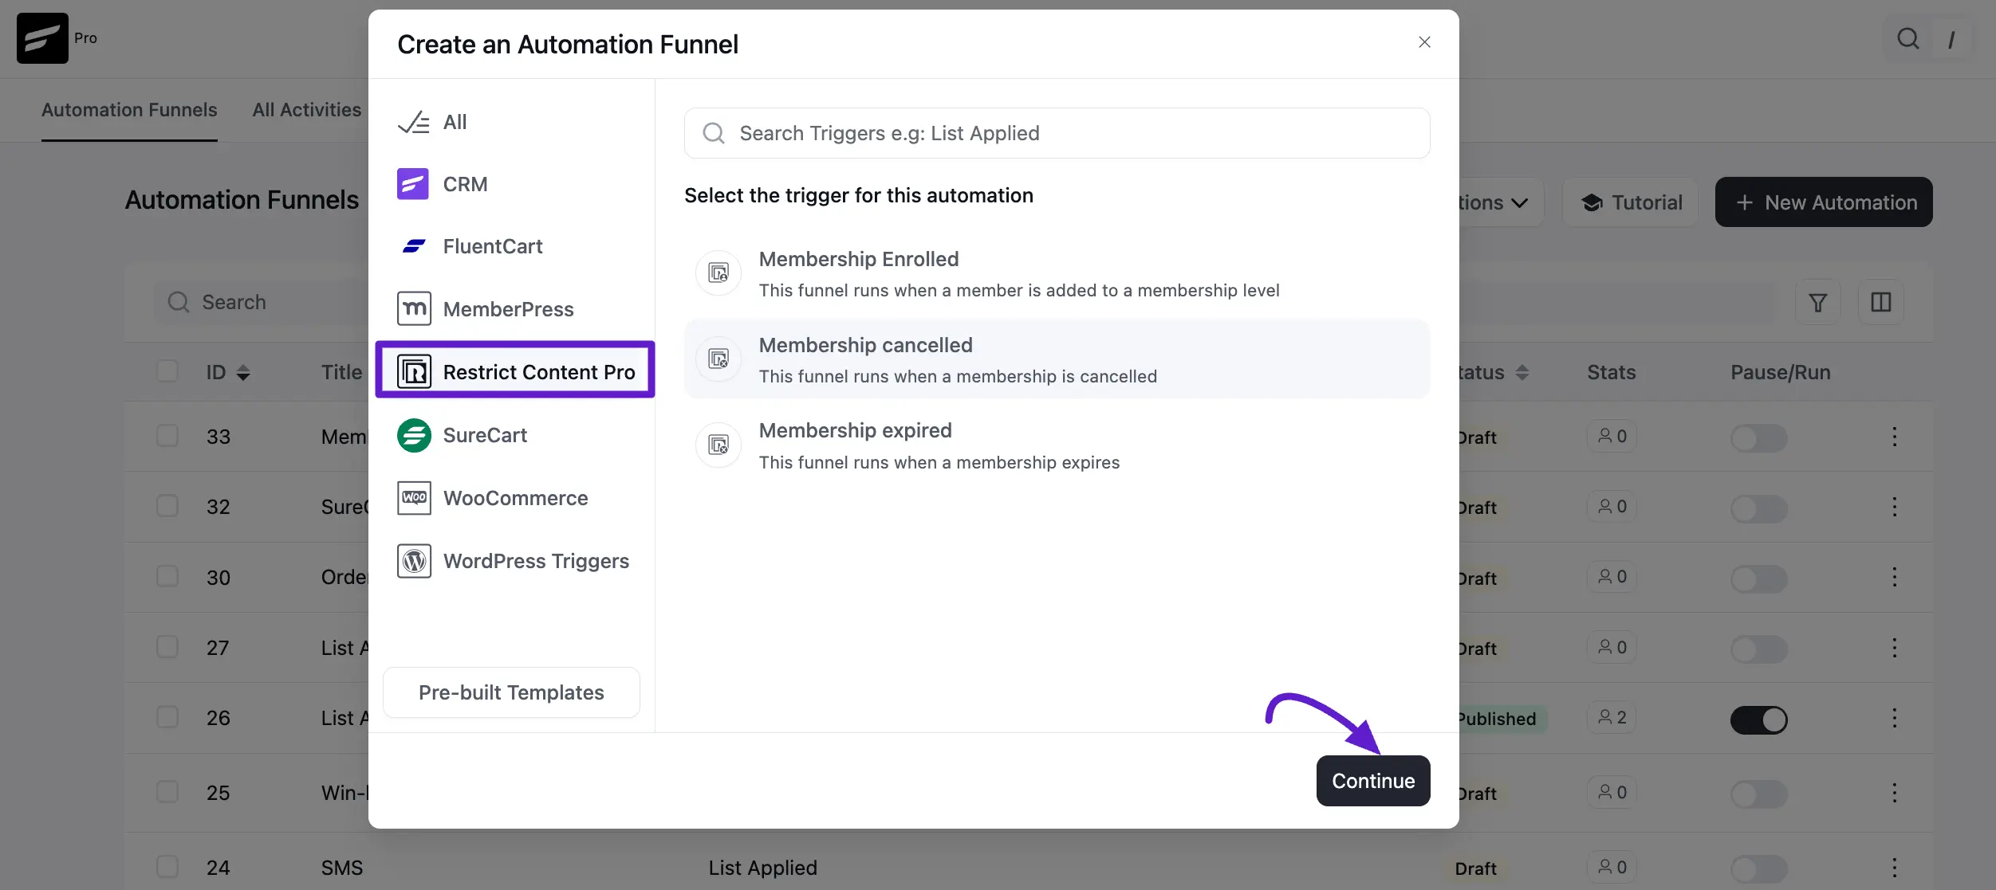Enable the Pause/Run switch for funnel 32

[1758, 508]
